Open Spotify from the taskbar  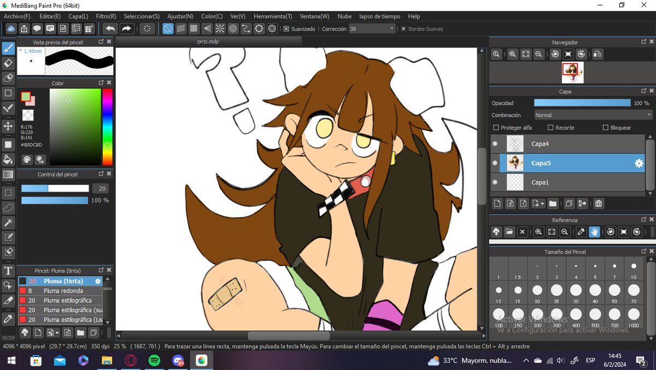click(x=154, y=360)
